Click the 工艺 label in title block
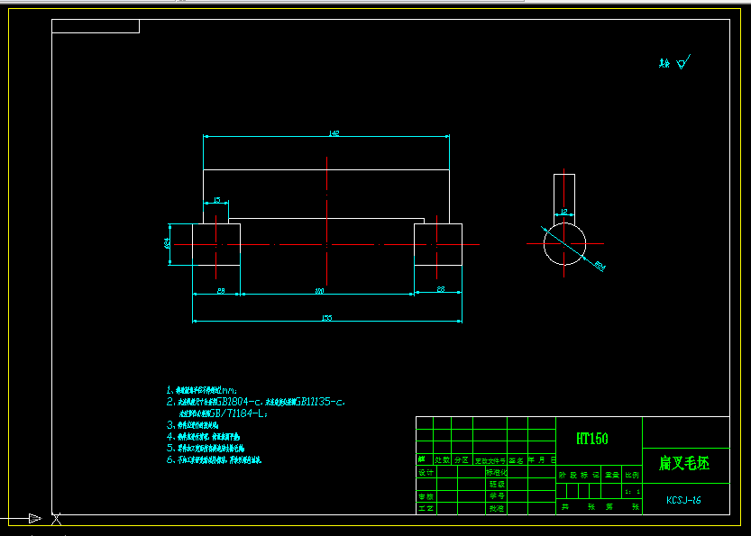751x536 pixels. click(x=426, y=508)
